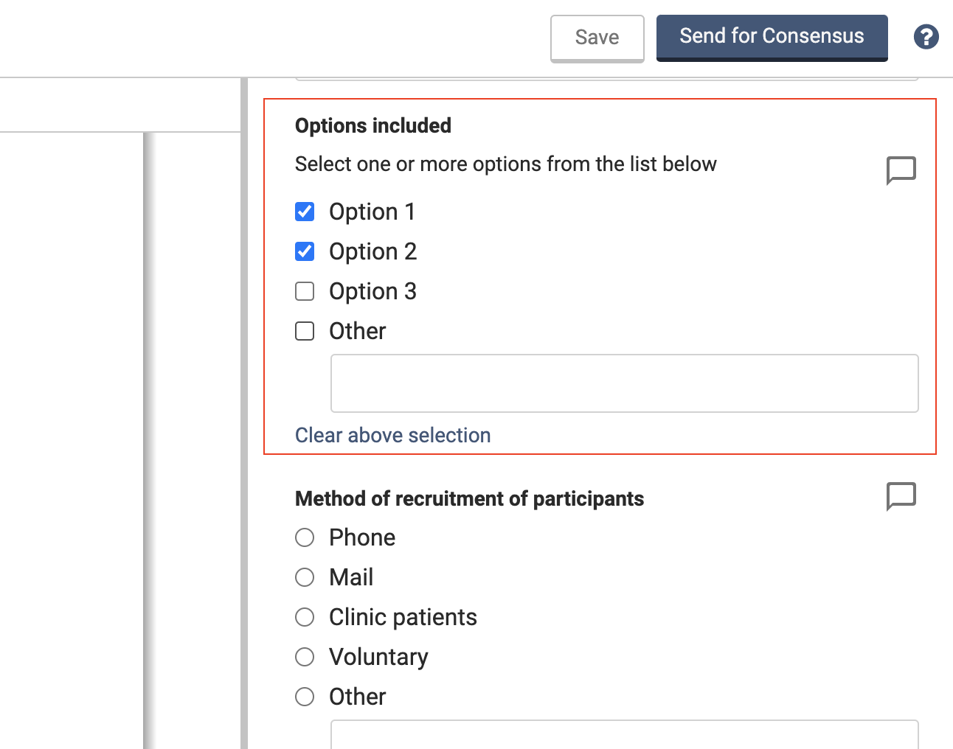This screenshot has height=749, width=953.
Task: Click the vertical gray panel divider bar
Action: pos(244,413)
